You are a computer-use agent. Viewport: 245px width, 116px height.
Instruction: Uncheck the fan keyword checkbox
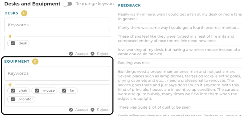coord(64,90)
